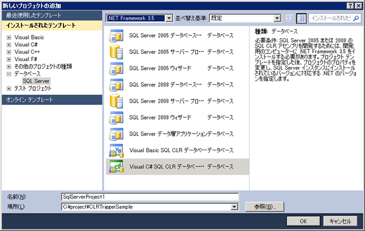
Task: Select 'SQL Server 2005 サーバー プロ…' name
Action: point(166,52)
